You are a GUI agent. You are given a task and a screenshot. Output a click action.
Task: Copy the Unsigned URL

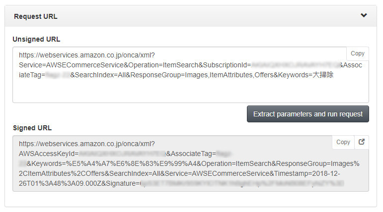(x=357, y=53)
